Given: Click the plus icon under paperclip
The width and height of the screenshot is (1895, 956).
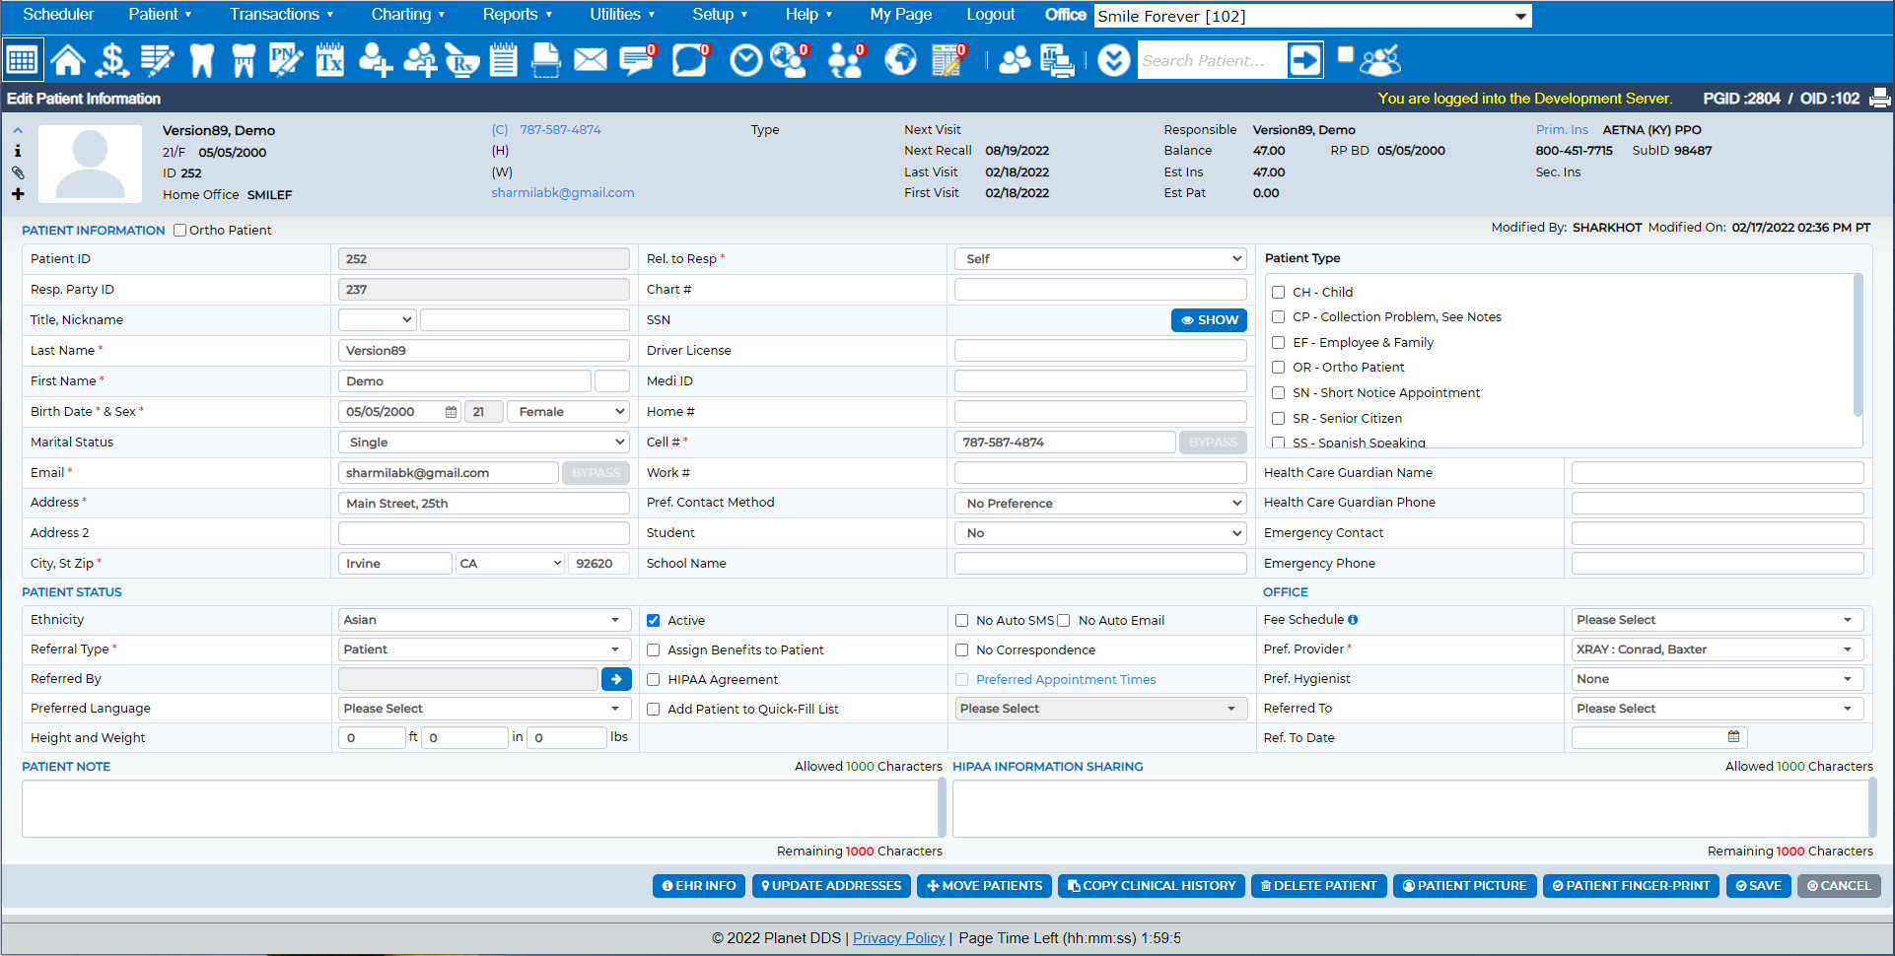Looking at the screenshot, I should tap(18, 194).
